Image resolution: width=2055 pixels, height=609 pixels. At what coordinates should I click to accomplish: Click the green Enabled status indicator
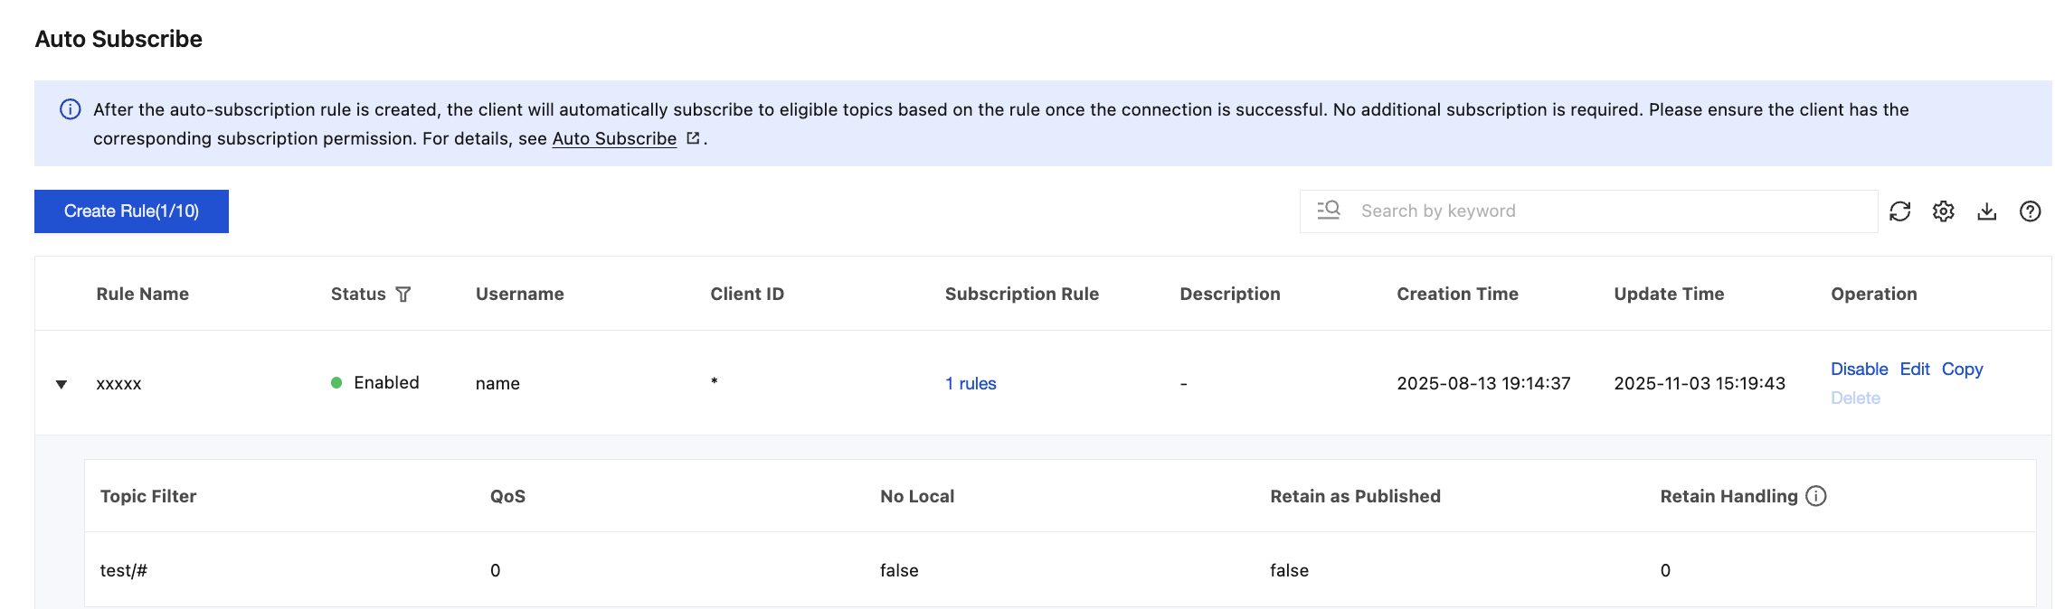tap(336, 383)
